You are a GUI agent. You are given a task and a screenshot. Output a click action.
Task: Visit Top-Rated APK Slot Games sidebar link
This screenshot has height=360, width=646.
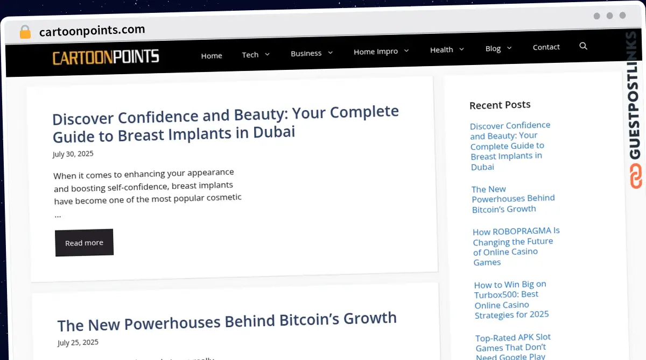pyautogui.click(x=514, y=346)
